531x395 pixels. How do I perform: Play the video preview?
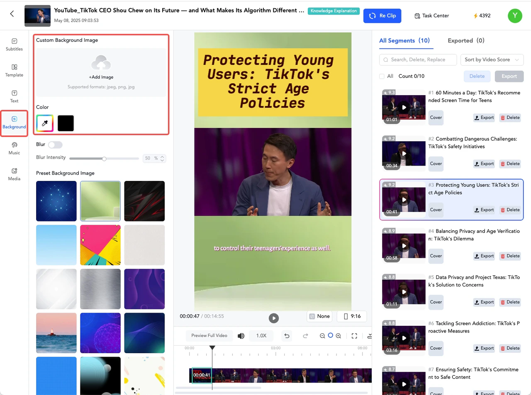pyautogui.click(x=274, y=318)
